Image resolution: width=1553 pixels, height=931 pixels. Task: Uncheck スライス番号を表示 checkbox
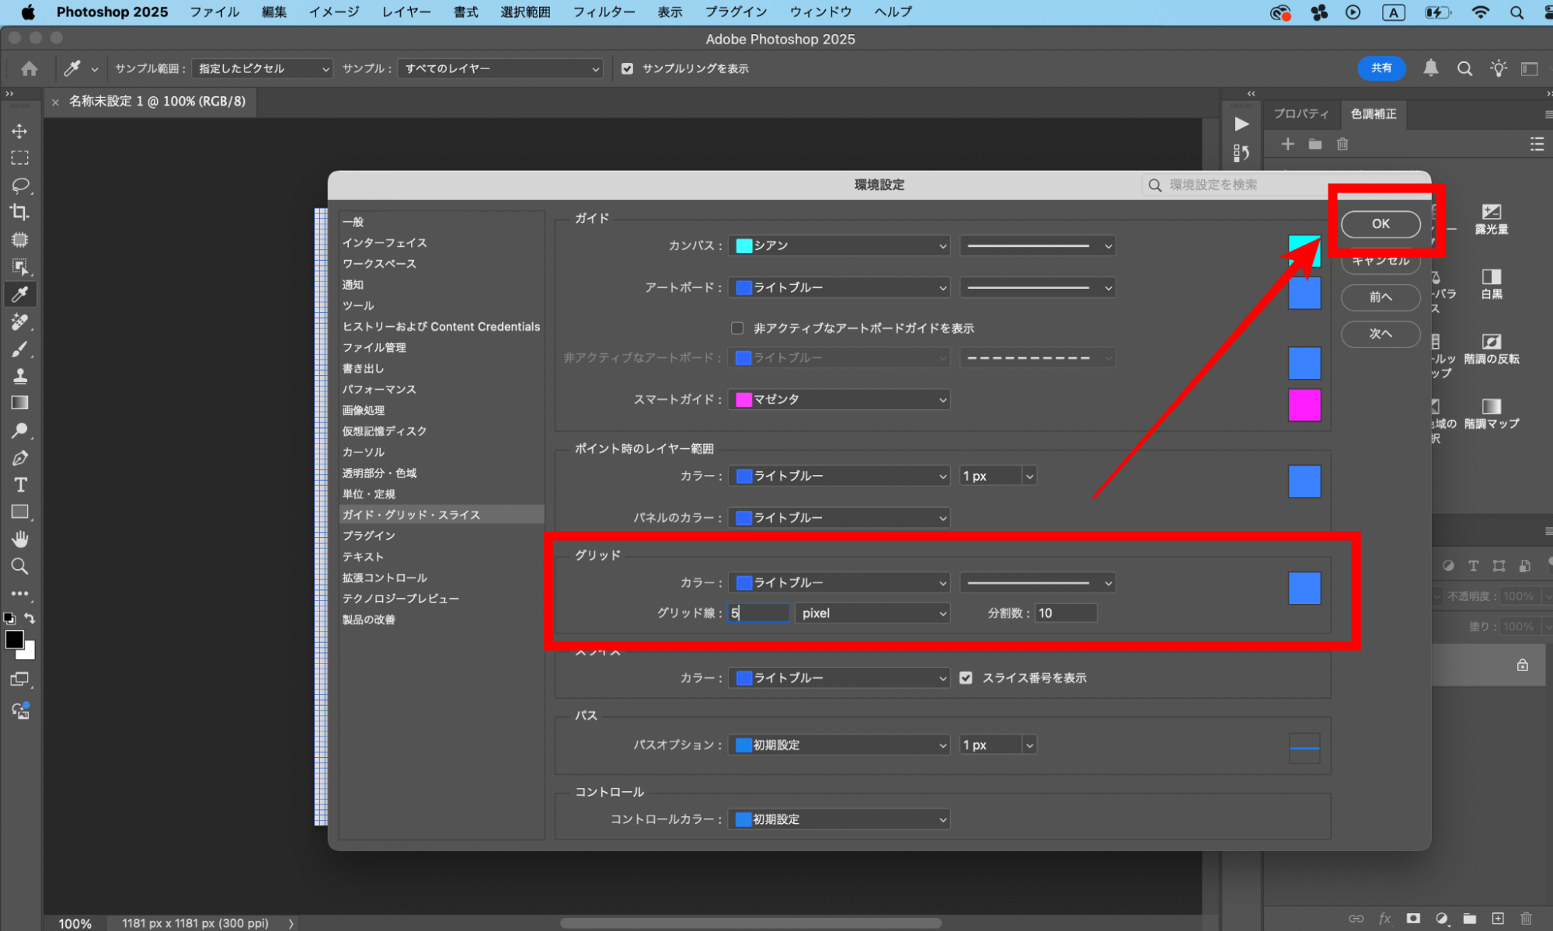pos(966,678)
